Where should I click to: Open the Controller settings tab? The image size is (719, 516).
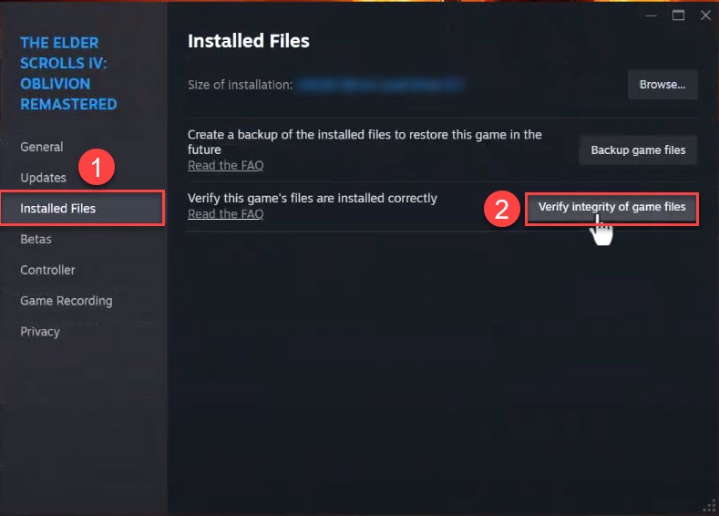click(x=47, y=270)
